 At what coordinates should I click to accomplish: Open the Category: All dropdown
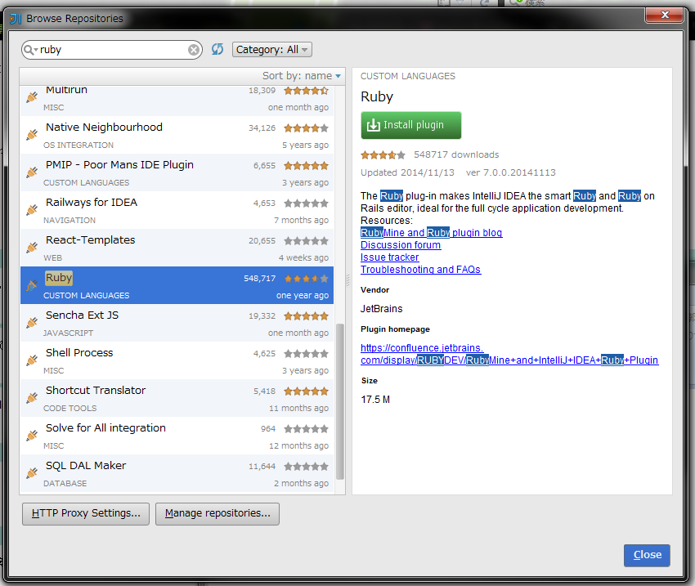click(x=271, y=50)
